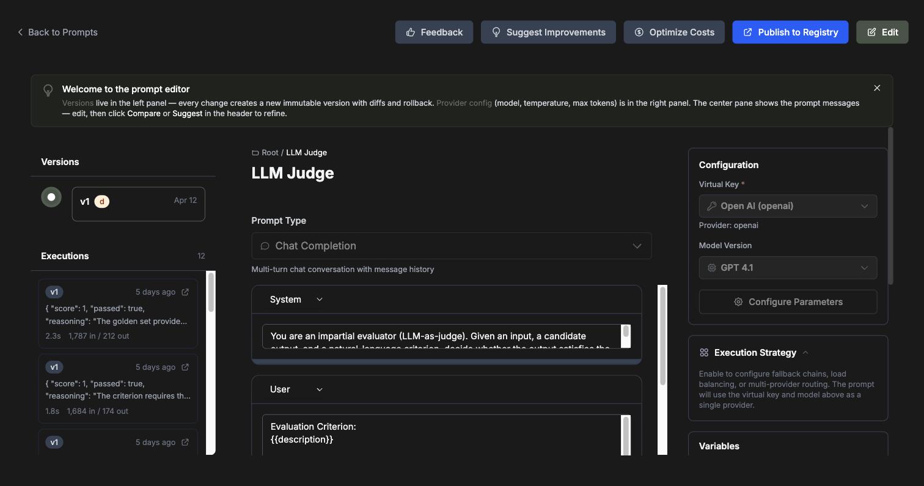The image size is (924, 486).
Task: Select the v1 version radio indicator
Action: click(x=51, y=197)
